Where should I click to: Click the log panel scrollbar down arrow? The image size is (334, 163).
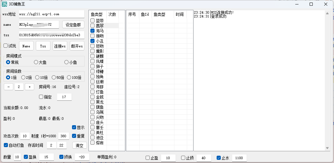click(327, 148)
